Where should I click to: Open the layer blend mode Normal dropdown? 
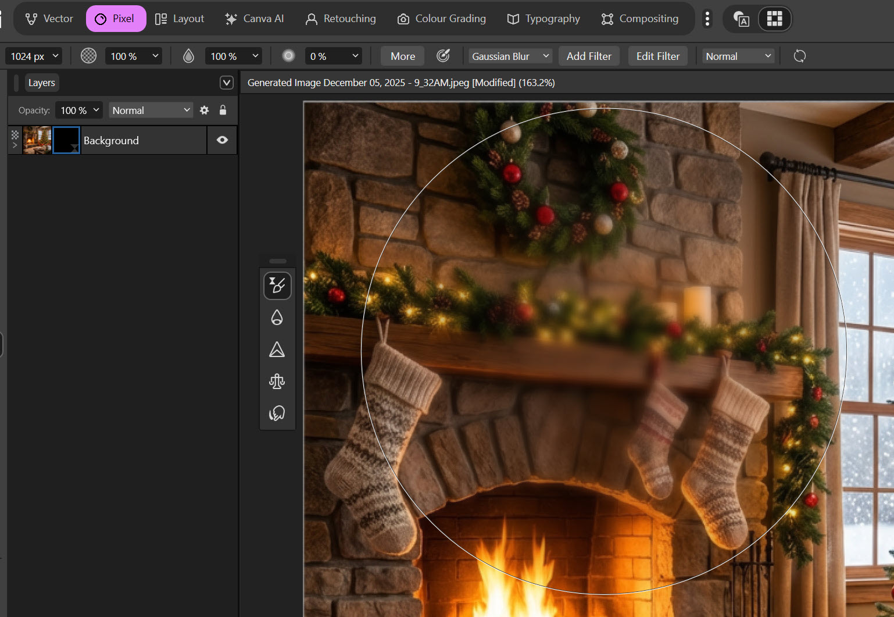(151, 110)
